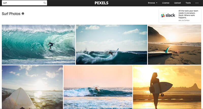Open the surfboard nose facing sun photo
203x109 pixels.
[32, 87]
